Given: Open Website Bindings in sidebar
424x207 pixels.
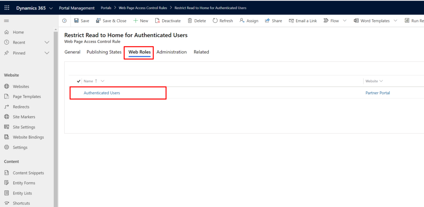Looking at the screenshot, I should [29, 137].
